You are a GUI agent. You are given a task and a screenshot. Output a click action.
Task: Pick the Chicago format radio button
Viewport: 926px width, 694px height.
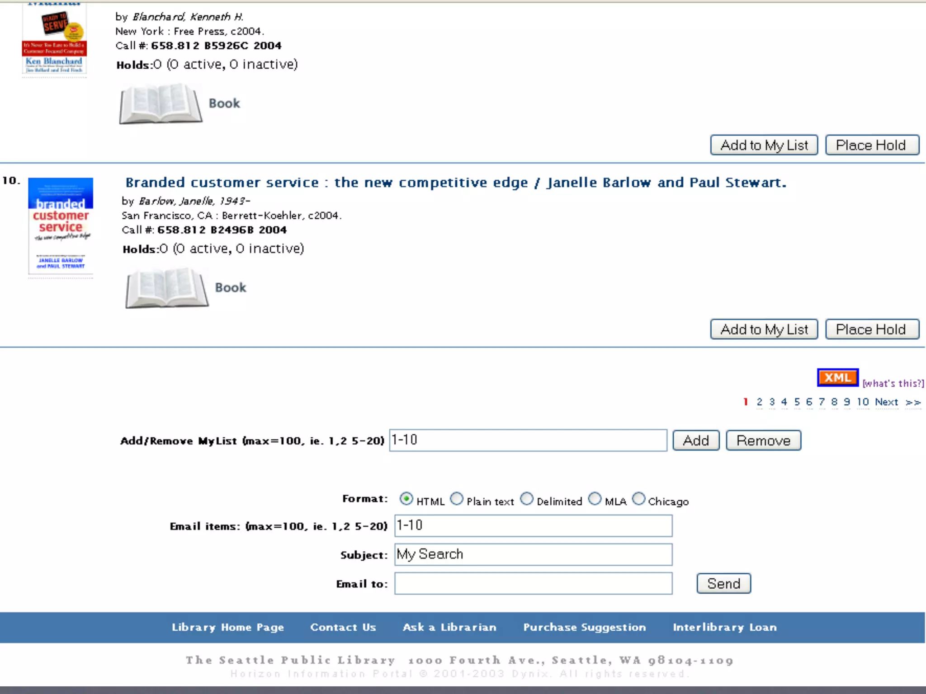638,499
